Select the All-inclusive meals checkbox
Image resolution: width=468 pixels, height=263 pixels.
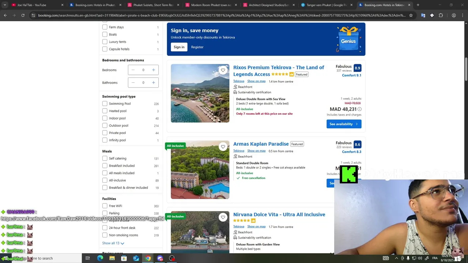pos(105,180)
